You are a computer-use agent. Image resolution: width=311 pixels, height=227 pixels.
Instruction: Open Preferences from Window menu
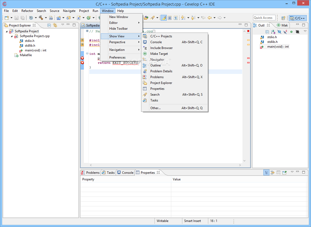click(121, 57)
